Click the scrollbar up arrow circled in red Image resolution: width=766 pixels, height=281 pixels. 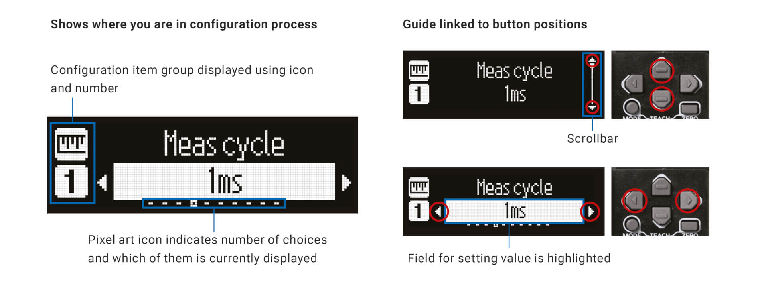592,61
